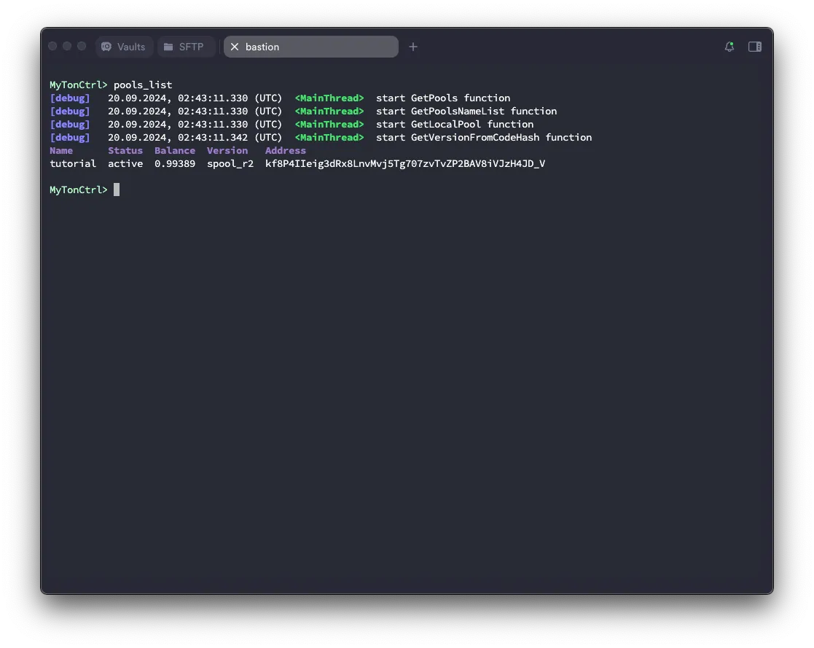The height and width of the screenshot is (648, 814).
Task: Select the bastion terminal tab
Action: [311, 47]
